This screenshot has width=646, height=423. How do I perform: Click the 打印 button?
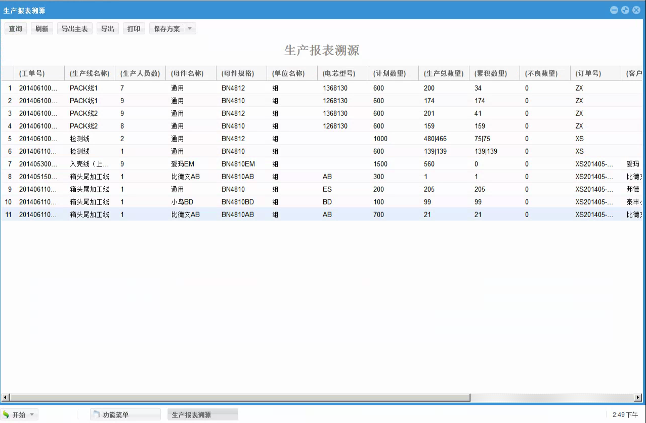[134, 29]
